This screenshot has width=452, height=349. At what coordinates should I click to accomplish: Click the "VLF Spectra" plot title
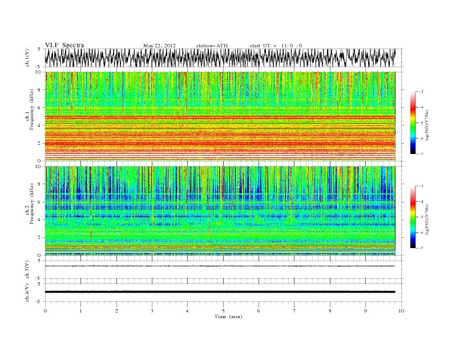pyautogui.click(x=64, y=45)
